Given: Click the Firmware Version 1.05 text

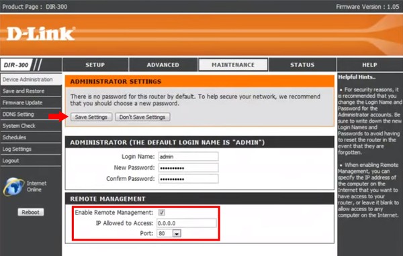Looking at the screenshot, I should coord(367,7).
